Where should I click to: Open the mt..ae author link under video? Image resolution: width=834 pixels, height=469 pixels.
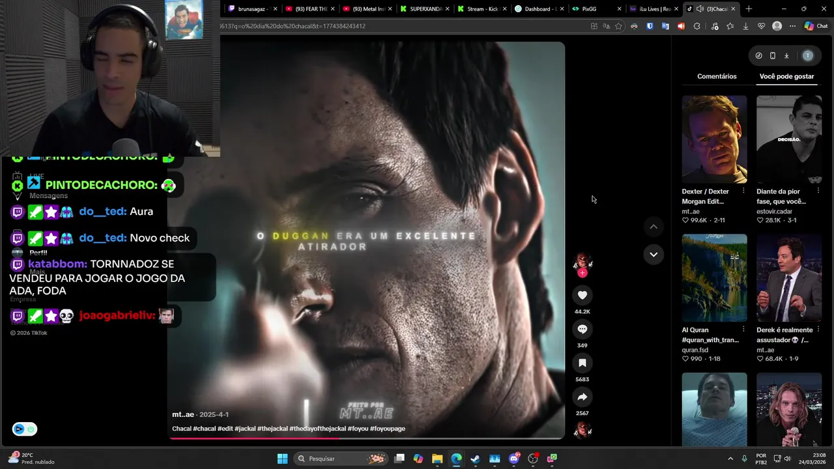(183, 414)
